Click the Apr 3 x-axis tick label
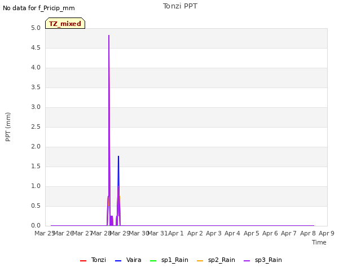361x271 pixels. [x=214, y=233]
